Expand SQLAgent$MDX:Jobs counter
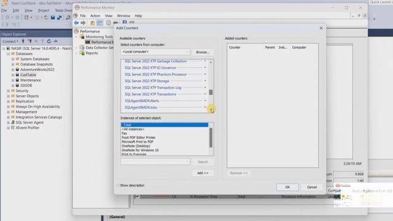This screenshot has width=393, height=221. [x=204, y=107]
